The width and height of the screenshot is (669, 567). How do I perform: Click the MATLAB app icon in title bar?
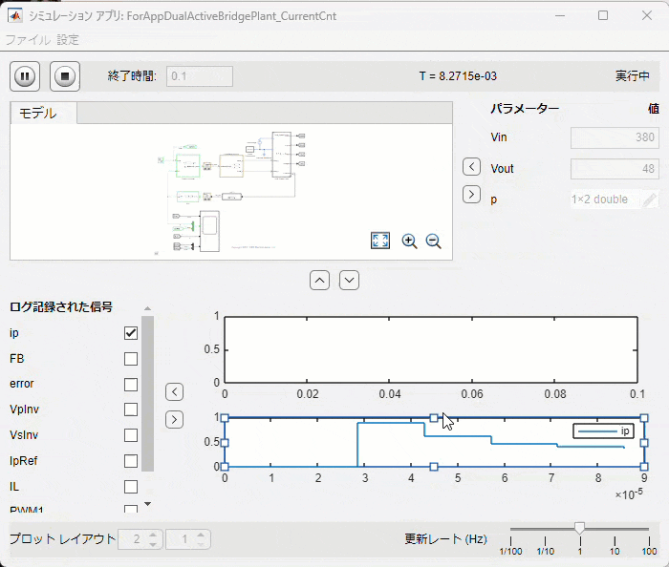click(x=16, y=16)
